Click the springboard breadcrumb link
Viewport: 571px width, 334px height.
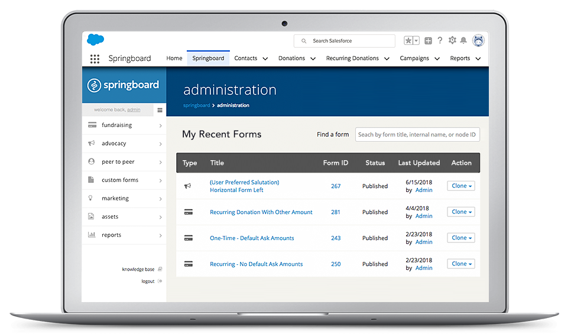(196, 105)
